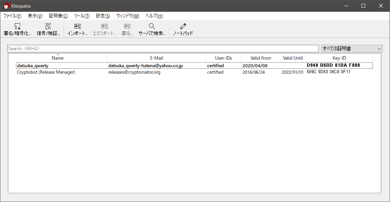The width and height of the screenshot is (390, 202).
Task: Sort by the E-Mail column header
Action: coord(157,58)
